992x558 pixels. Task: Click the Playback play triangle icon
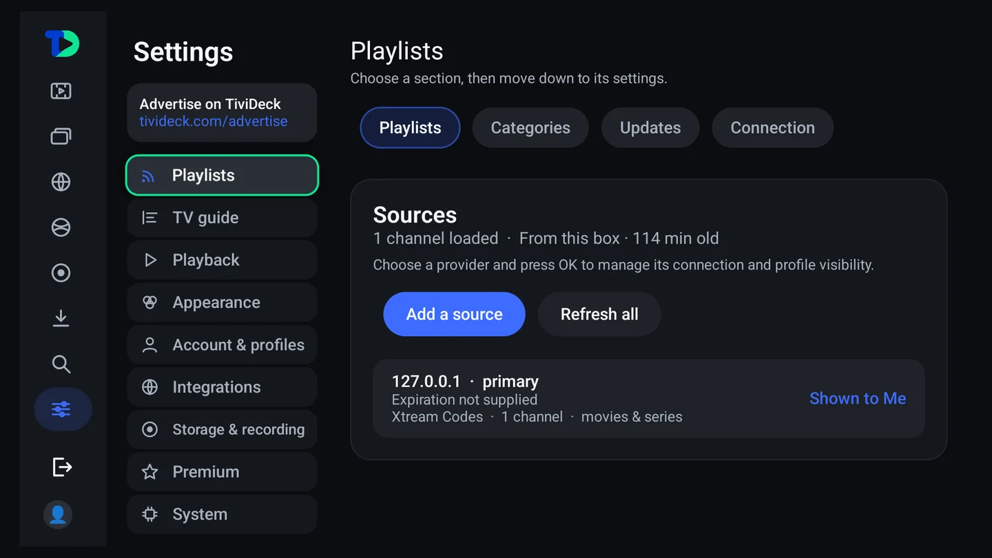tap(150, 260)
